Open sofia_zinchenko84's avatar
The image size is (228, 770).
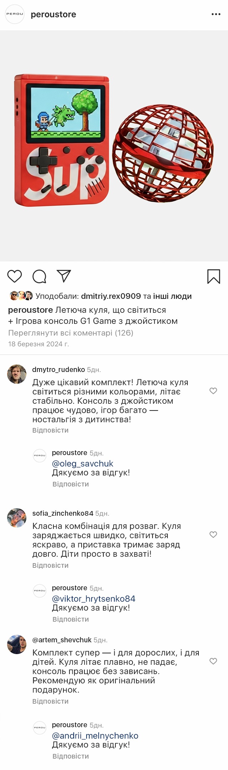[x=17, y=518]
